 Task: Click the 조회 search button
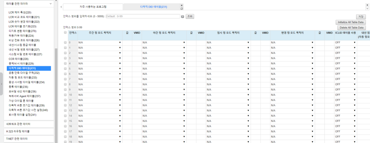click(190, 17)
